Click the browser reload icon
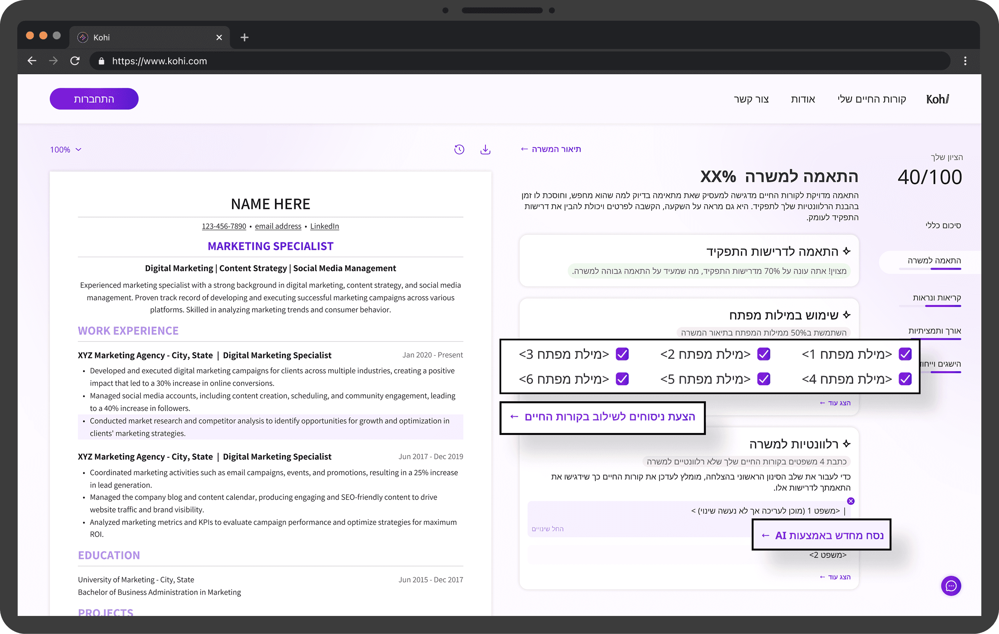The width and height of the screenshot is (999, 634). tap(75, 61)
